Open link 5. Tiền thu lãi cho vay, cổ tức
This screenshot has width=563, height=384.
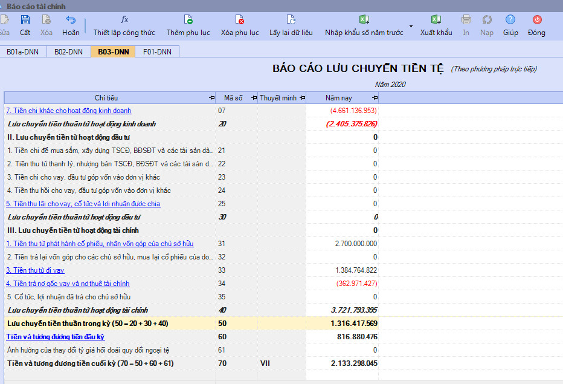[83, 204]
